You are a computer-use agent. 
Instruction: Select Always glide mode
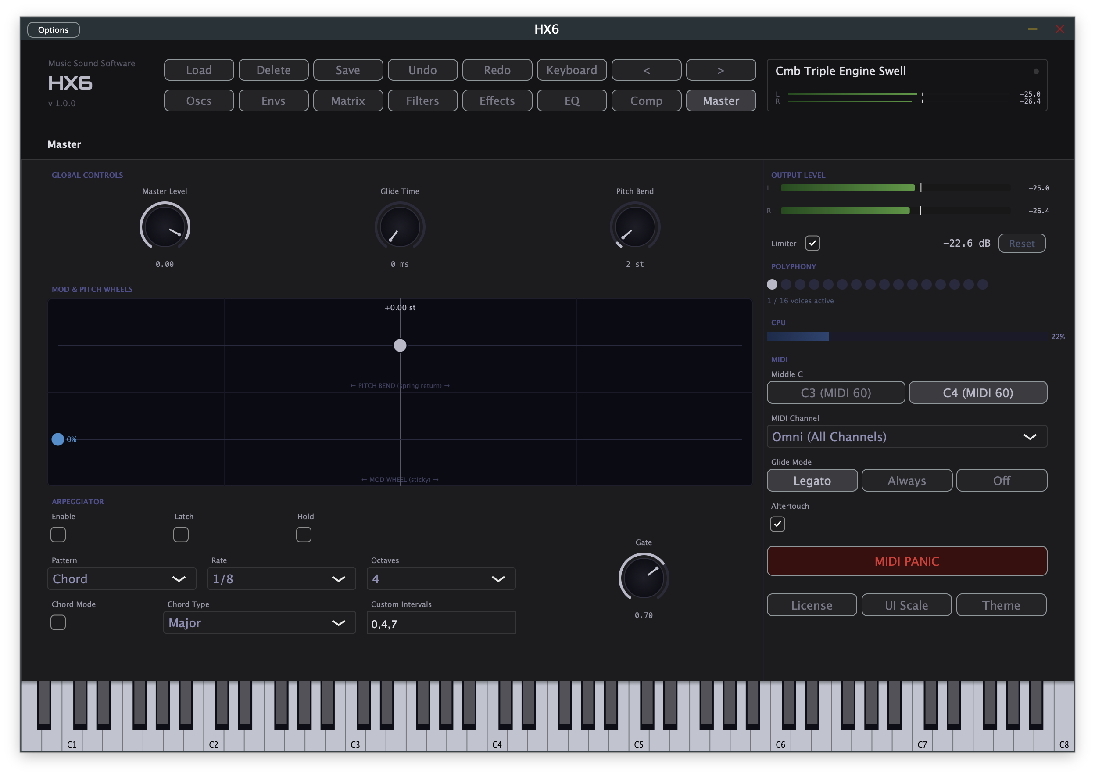[906, 481]
